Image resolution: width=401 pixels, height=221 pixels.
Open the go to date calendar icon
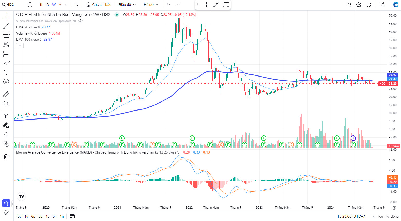click(x=72, y=216)
